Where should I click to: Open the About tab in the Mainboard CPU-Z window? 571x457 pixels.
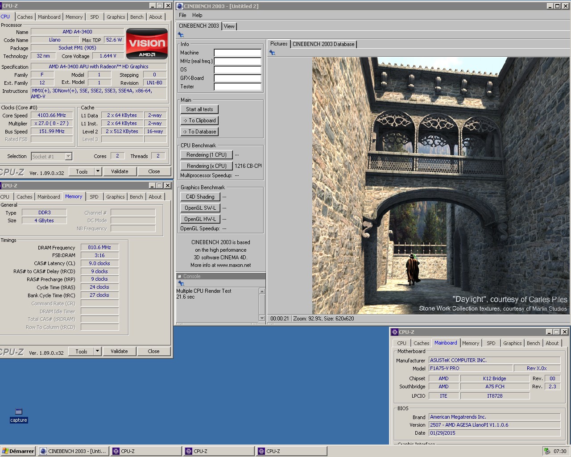[x=552, y=343]
